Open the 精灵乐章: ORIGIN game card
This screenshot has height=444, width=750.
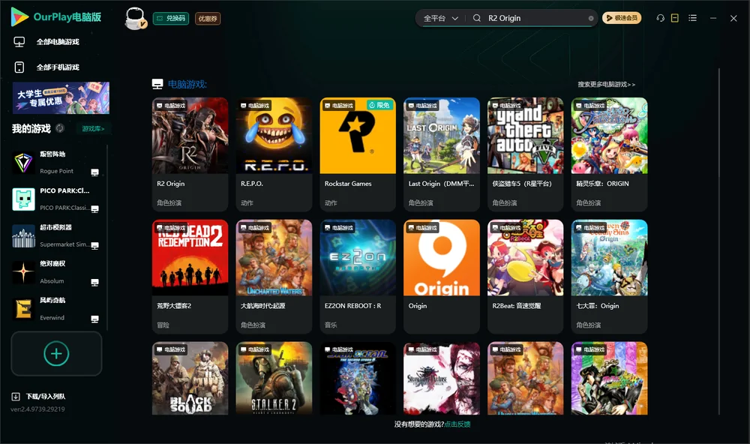(609, 154)
